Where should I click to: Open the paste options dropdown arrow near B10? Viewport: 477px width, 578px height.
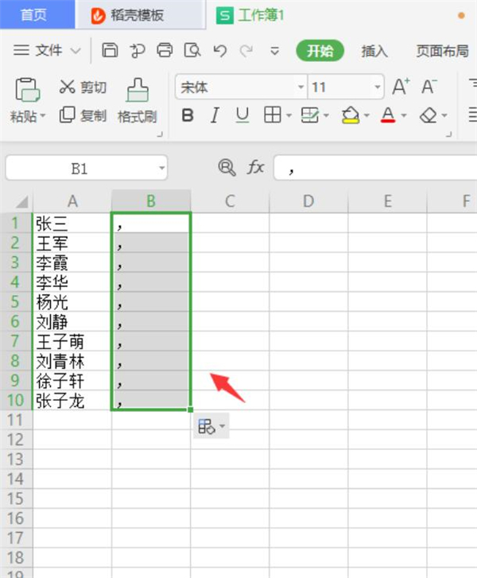coord(222,426)
